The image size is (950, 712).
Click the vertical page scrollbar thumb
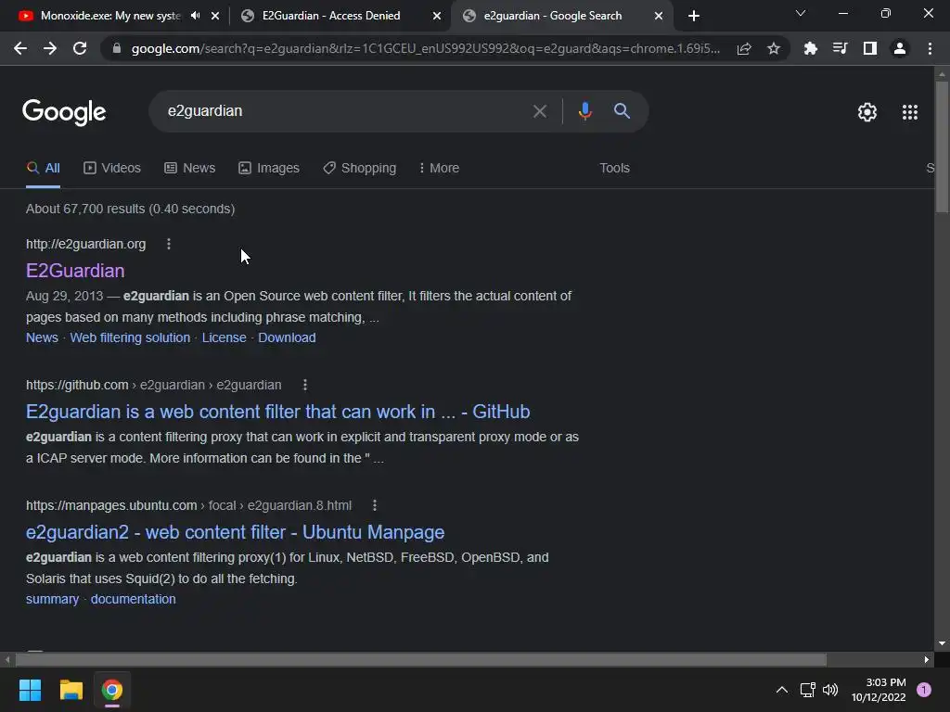tap(942, 146)
